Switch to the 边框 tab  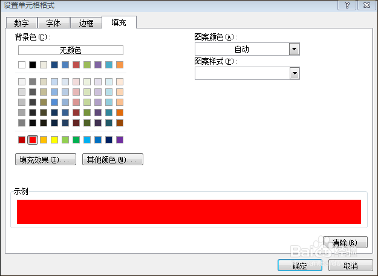(x=86, y=23)
